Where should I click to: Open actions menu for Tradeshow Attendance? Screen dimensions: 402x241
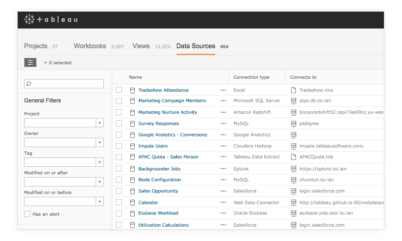click(223, 90)
